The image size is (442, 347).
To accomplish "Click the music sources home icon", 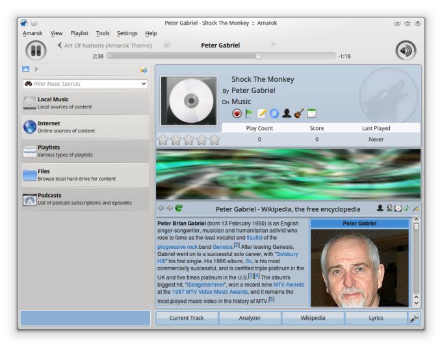I will [25, 69].
